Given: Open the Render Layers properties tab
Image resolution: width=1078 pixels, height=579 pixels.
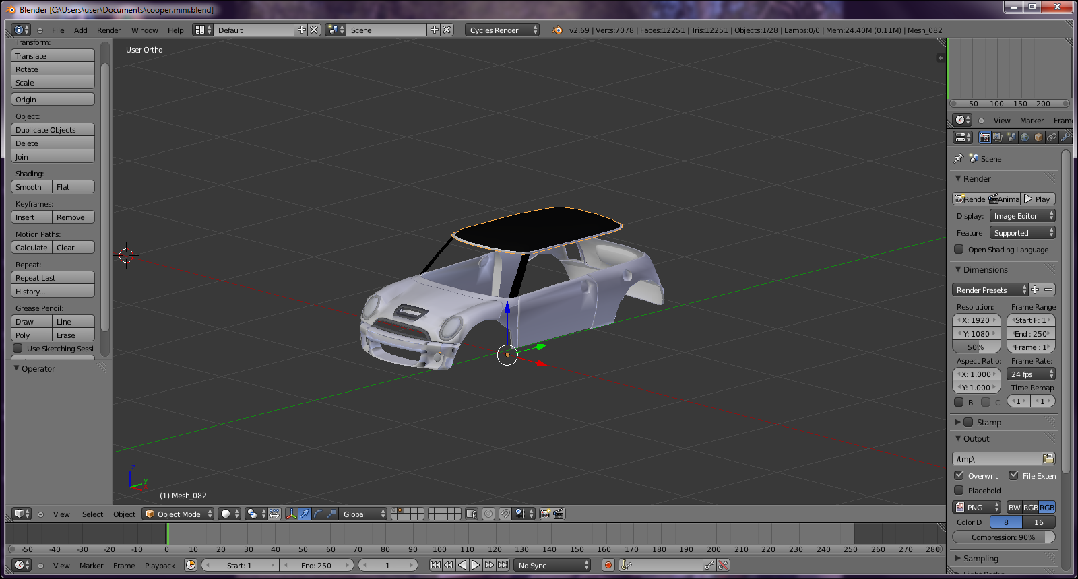Looking at the screenshot, I should (x=998, y=137).
